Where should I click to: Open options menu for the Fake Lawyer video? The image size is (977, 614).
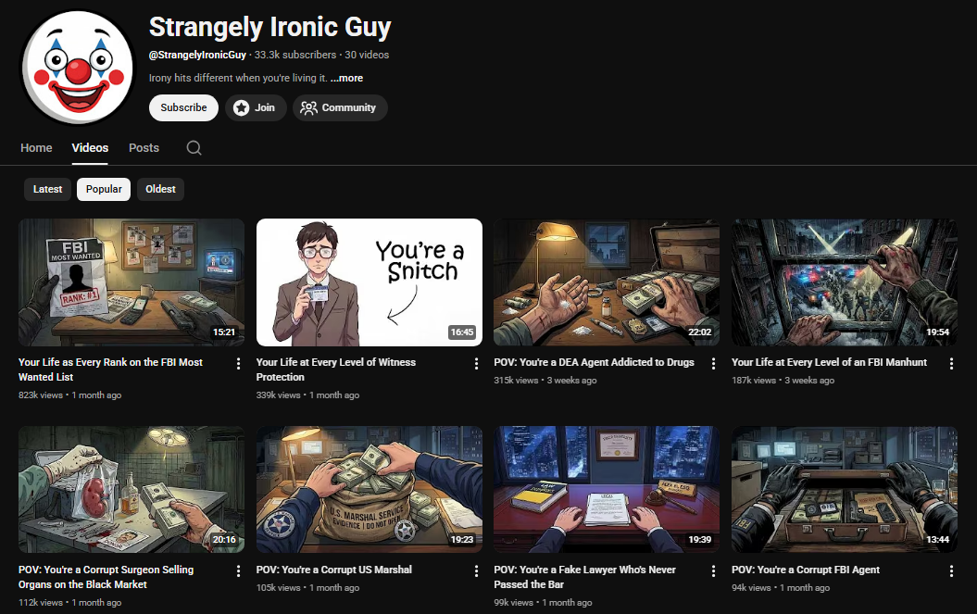(x=713, y=570)
